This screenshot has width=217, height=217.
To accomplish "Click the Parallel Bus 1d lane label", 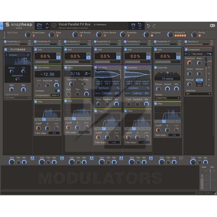I will 104,42.
